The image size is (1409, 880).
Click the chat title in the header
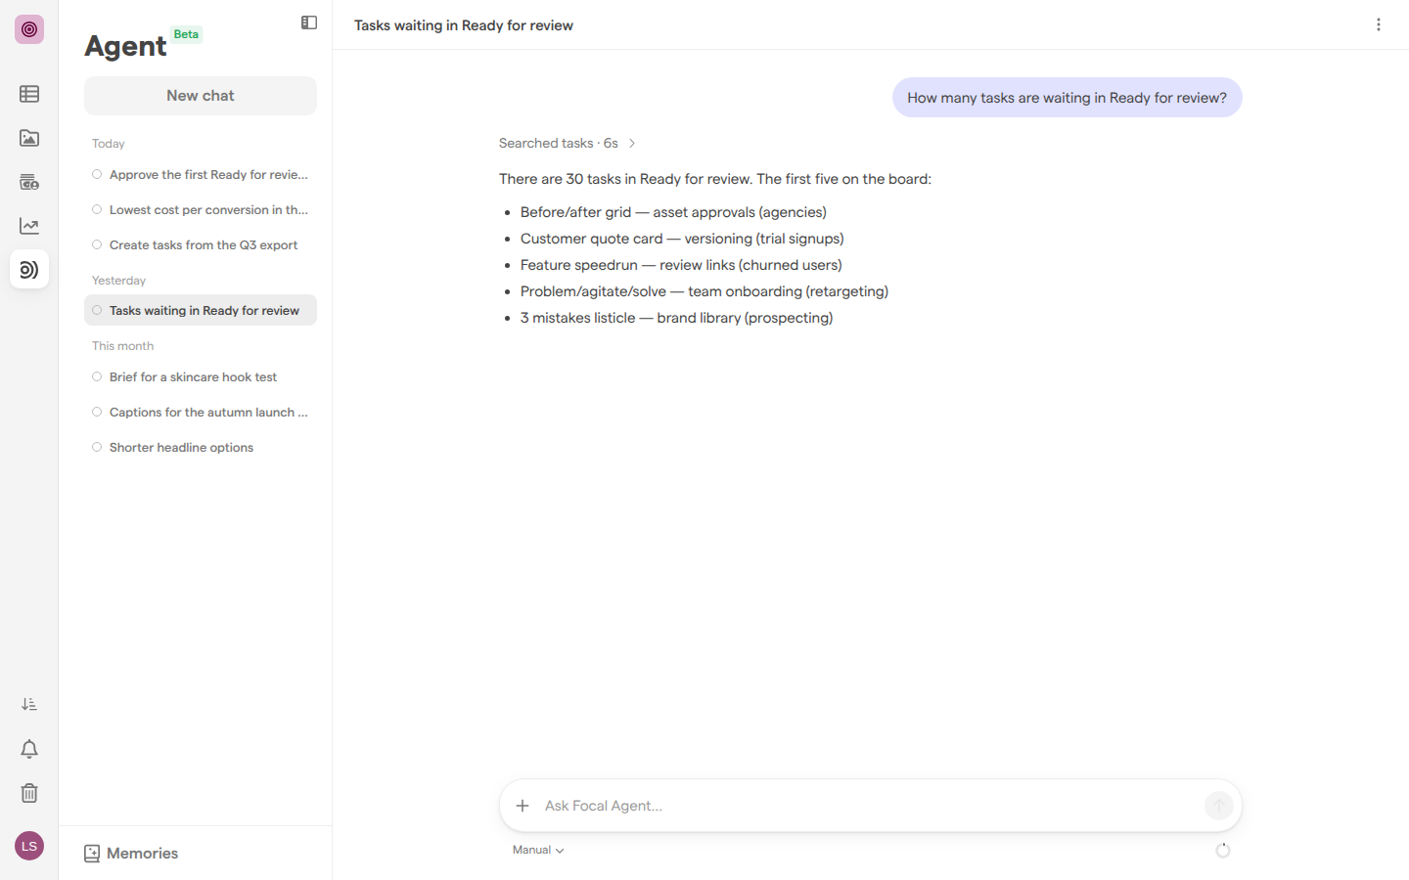[464, 25]
